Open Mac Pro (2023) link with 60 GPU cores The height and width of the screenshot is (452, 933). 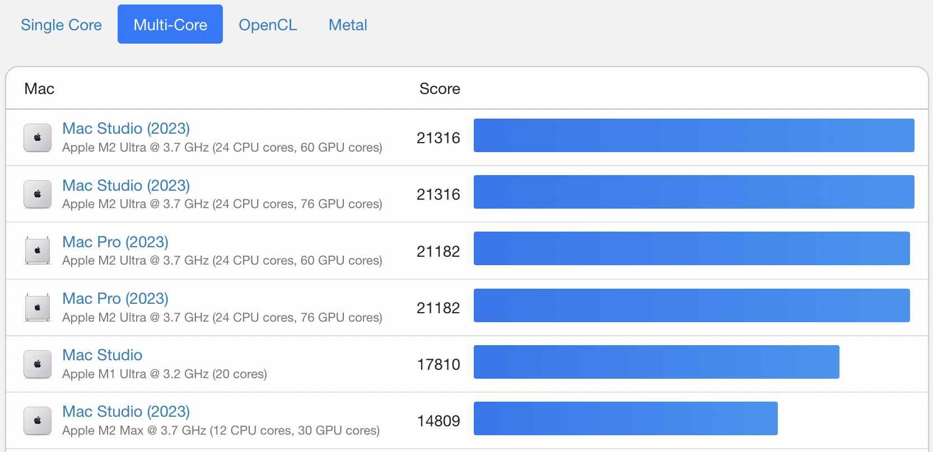click(x=115, y=242)
